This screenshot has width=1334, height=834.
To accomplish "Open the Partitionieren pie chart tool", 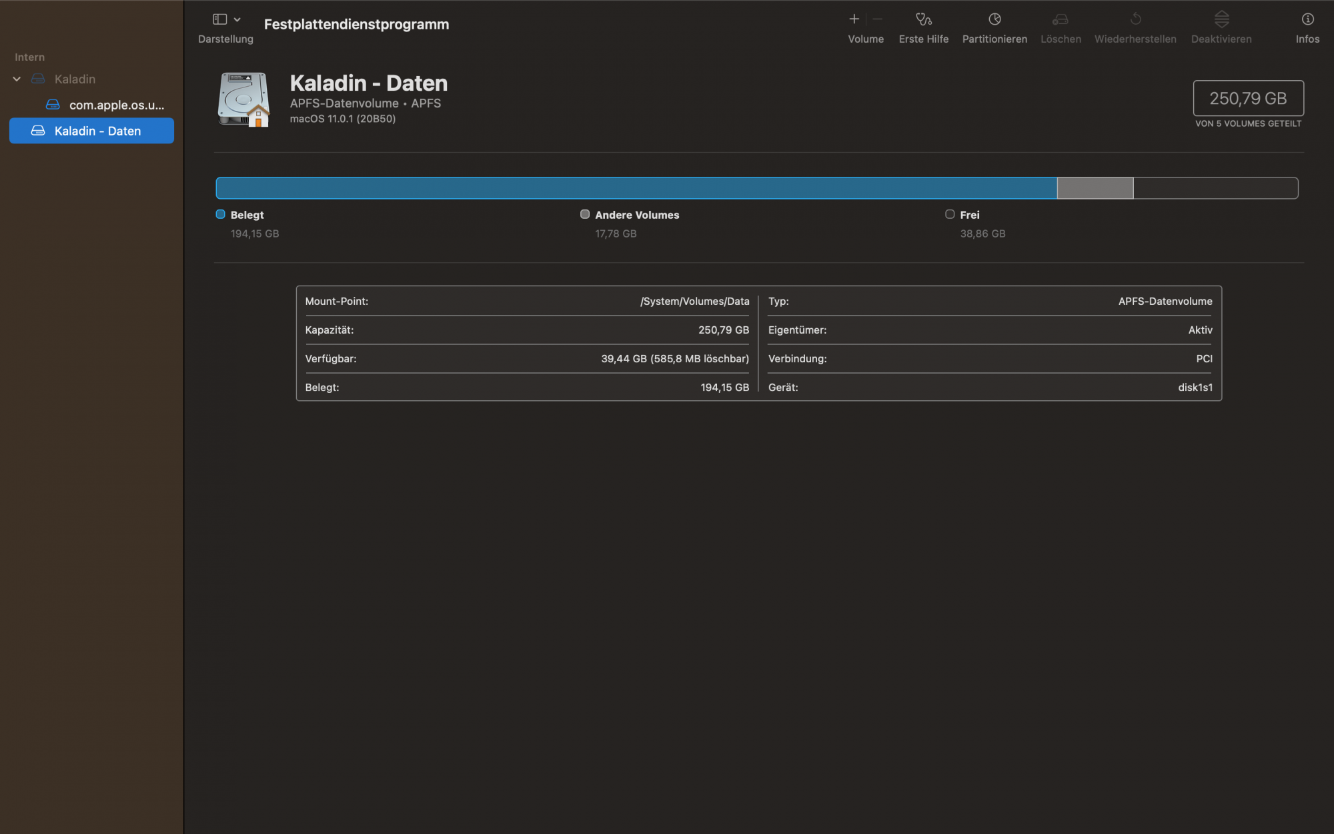I will click(x=994, y=19).
